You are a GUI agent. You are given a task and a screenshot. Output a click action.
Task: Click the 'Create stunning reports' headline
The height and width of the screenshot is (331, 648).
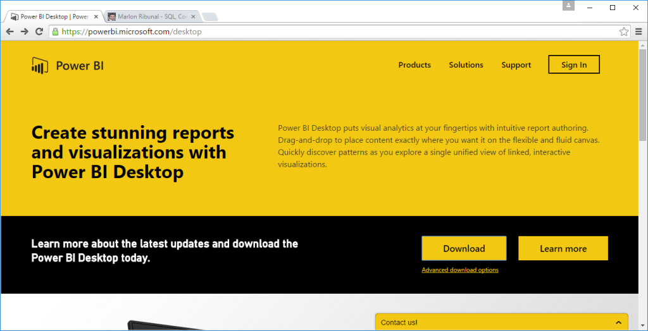133,152
